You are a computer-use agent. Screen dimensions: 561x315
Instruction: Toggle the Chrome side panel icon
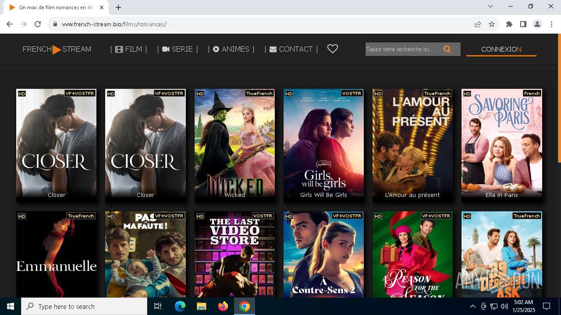[x=523, y=24]
